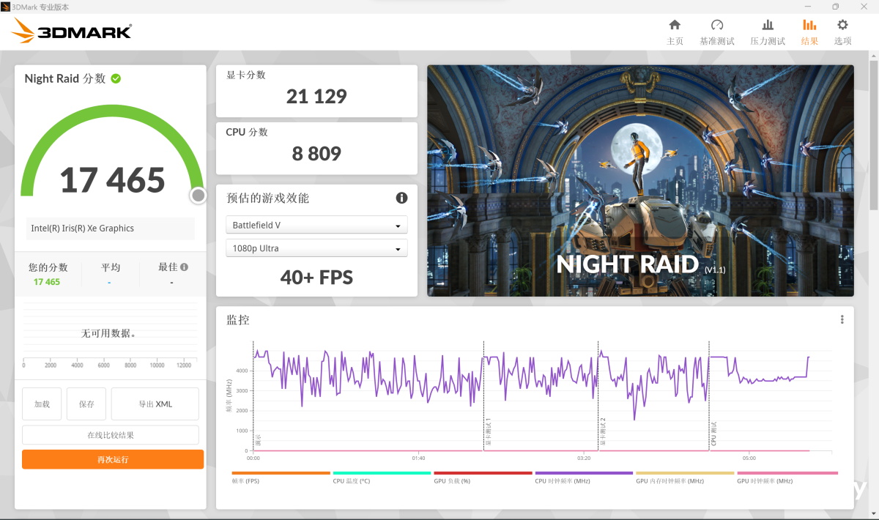Image resolution: width=879 pixels, height=520 pixels.
Task: Expand the Battlefield V game dropdown
Action: pos(316,225)
